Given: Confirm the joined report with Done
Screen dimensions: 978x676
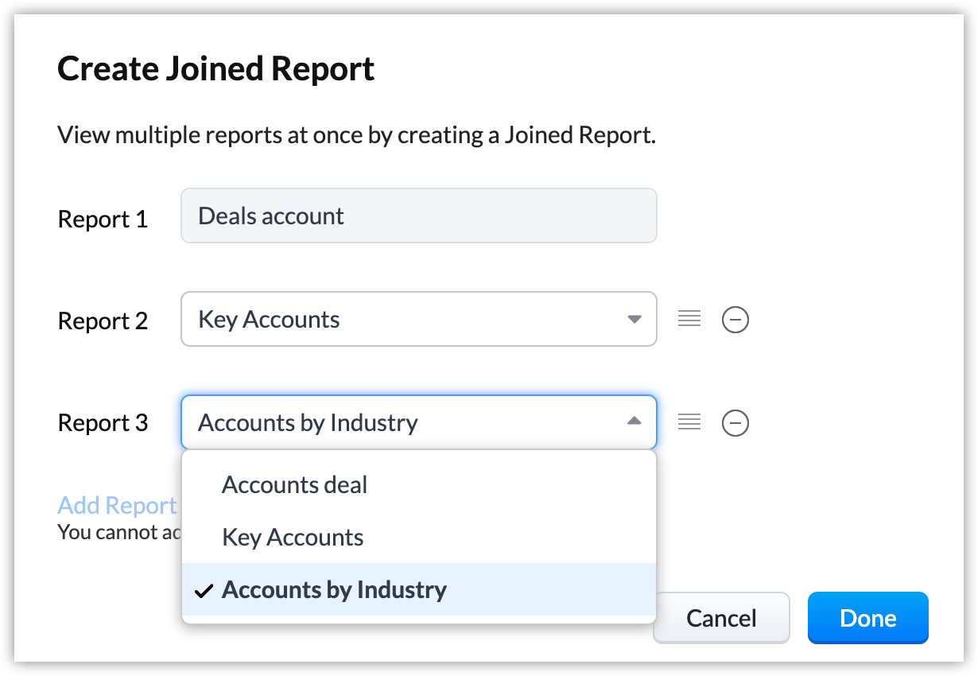Looking at the screenshot, I should [867, 618].
